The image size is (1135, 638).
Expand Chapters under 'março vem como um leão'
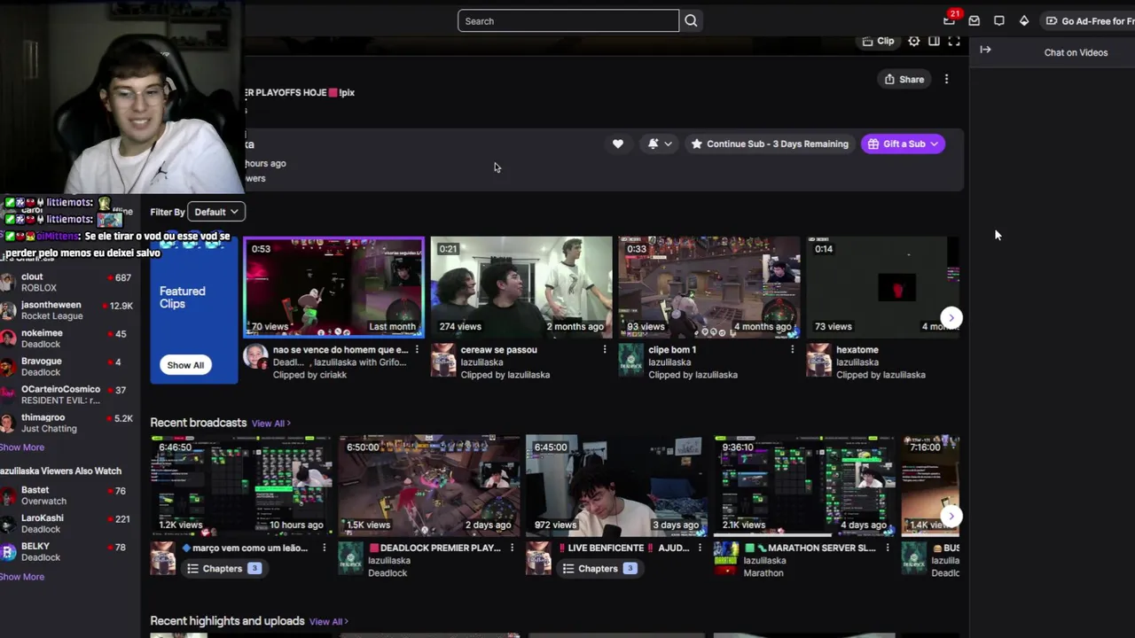pos(223,569)
